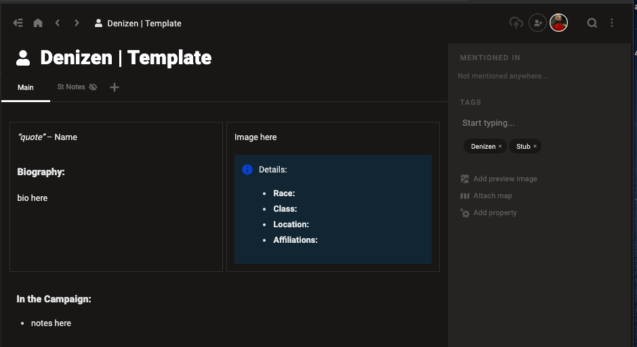This screenshot has height=347, width=637.
Task: Click the cloud upload sync icon
Action: pyautogui.click(x=516, y=23)
